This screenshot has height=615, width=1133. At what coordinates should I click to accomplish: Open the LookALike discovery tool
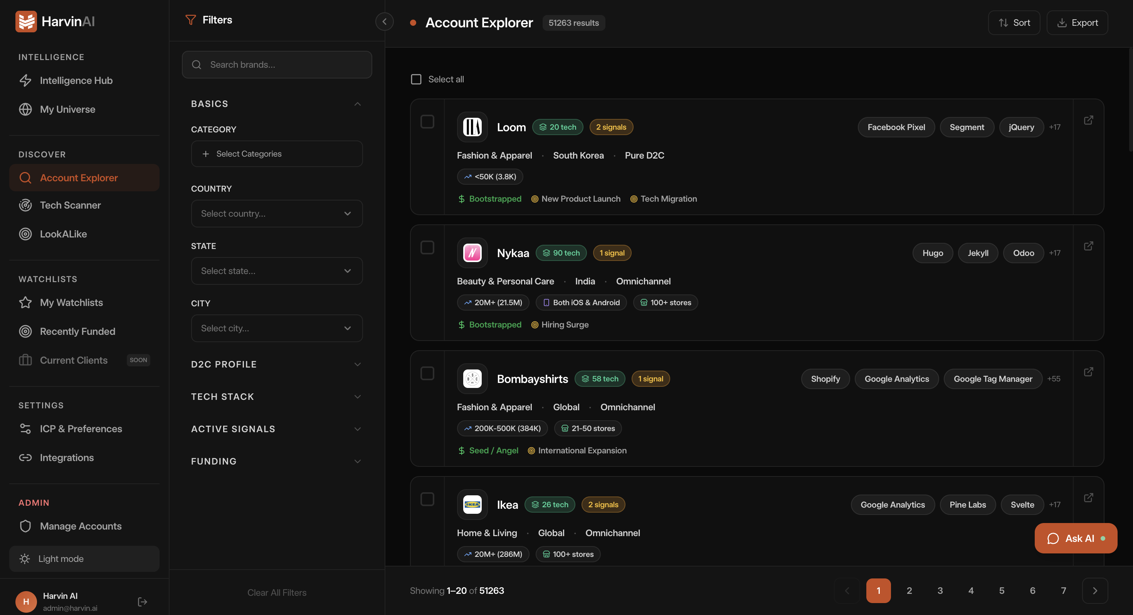(x=63, y=234)
